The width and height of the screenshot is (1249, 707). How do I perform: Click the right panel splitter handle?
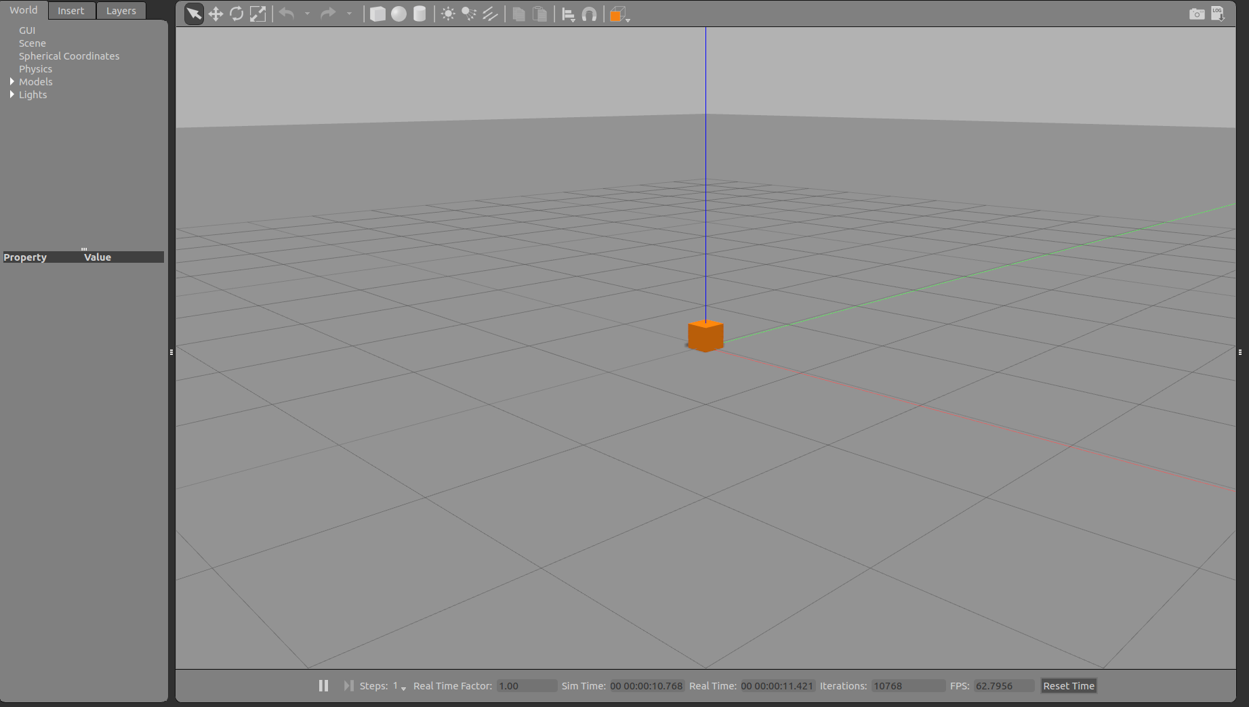click(x=1240, y=352)
